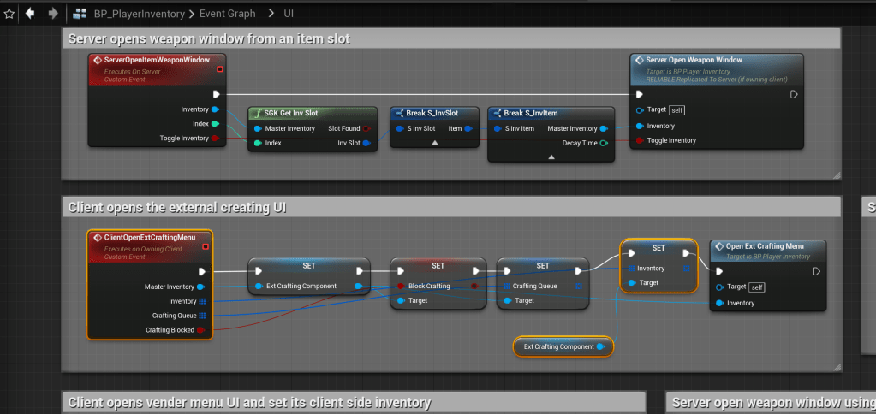The image size is (876, 414).
Task: Click the Slot Found output pin
Action: (x=366, y=128)
